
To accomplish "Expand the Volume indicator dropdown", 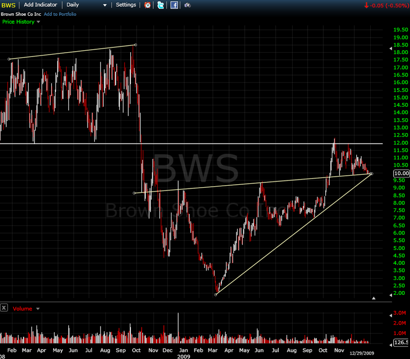I will pyautogui.click(x=38, y=309).
